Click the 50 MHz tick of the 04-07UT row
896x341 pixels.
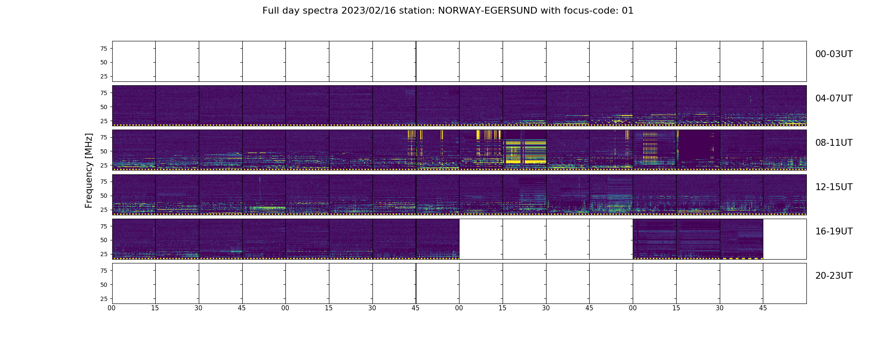pyautogui.click(x=104, y=107)
